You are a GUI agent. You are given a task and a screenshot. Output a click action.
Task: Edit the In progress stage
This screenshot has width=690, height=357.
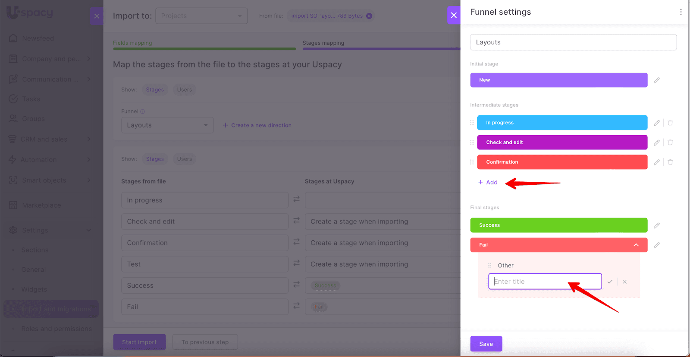[656, 123]
